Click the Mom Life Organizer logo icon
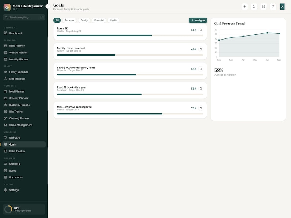Image resolution: width=291 pixels, height=218 pixels. click(x=7, y=7)
